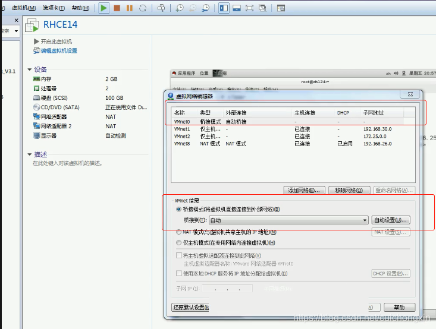Select 仅主机模式 host-only radio button
436x329 pixels.
(179, 243)
